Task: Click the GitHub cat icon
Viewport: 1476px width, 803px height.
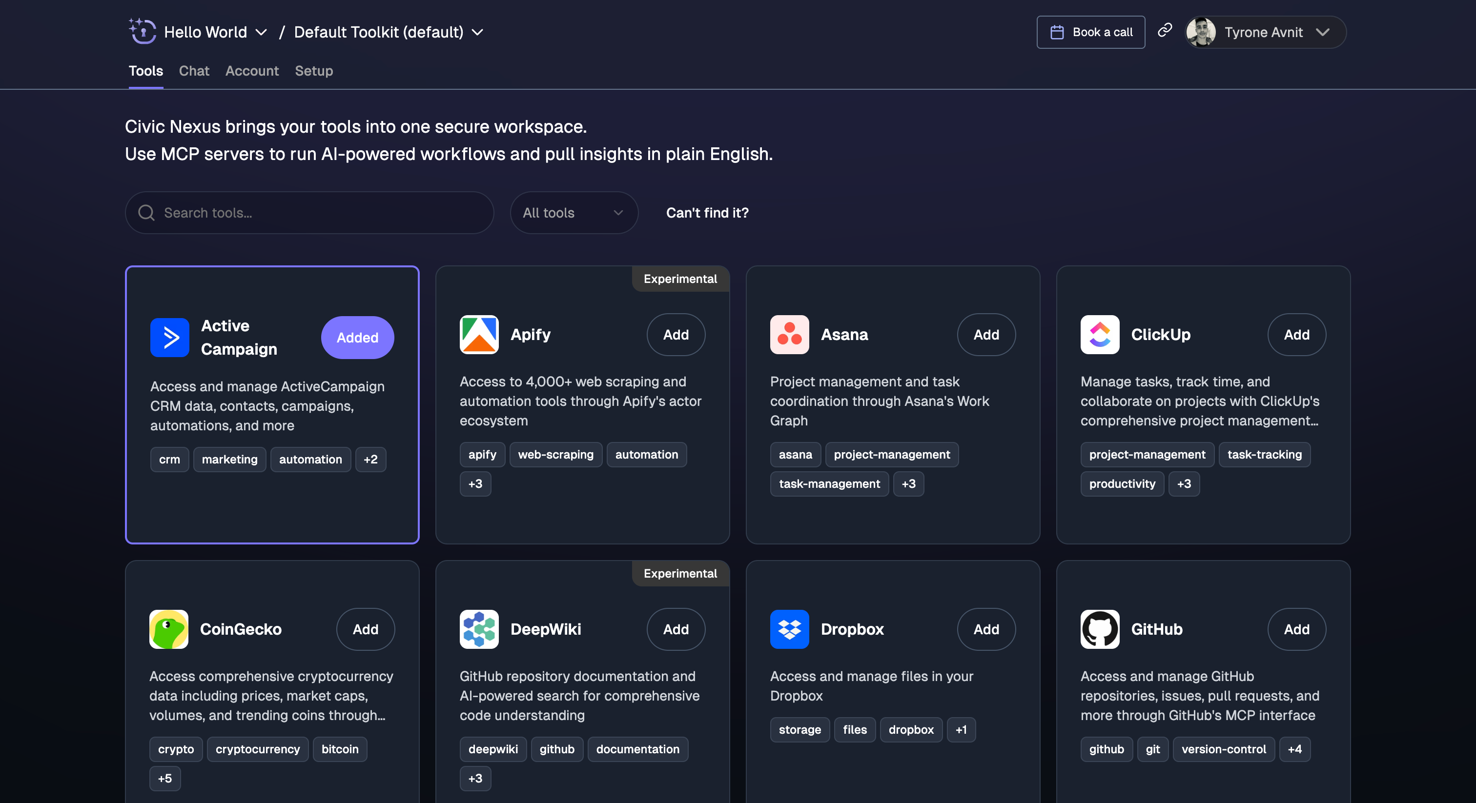Action: (x=1100, y=629)
